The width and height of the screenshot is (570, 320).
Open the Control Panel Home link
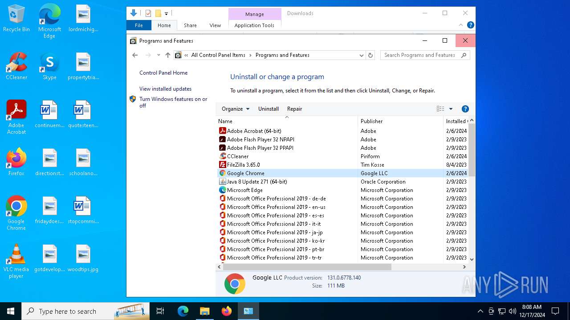click(x=163, y=73)
